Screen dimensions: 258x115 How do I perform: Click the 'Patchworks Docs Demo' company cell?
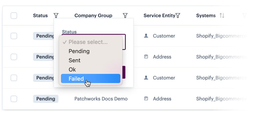pyautogui.click(x=101, y=99)
